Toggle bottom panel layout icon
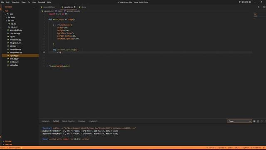The width and height of the screenshot is (266, 150). [243, 2]
